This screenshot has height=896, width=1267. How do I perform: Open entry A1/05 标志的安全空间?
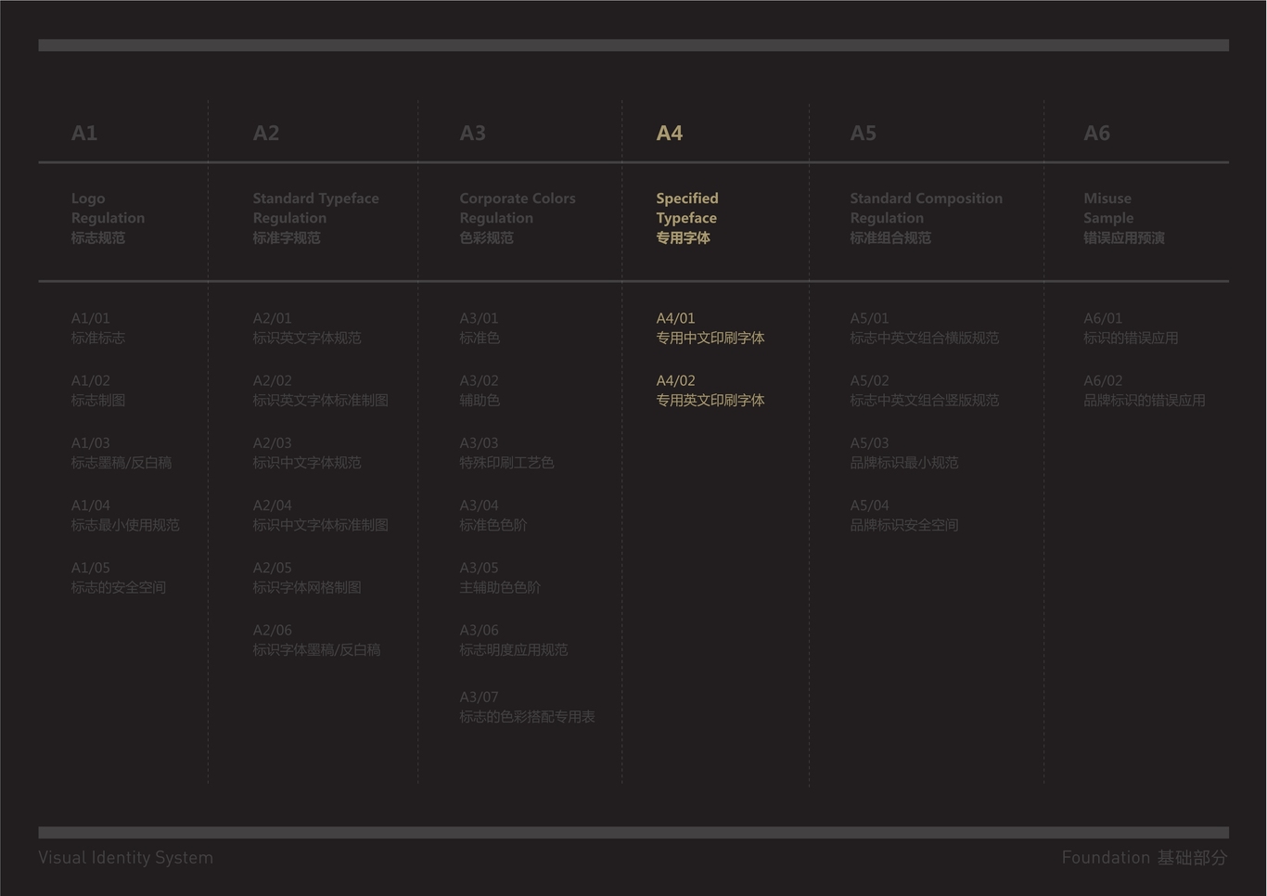click(x=119, y=577)
